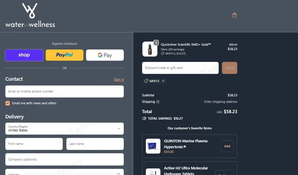Uncheck Email me with news and offers

coord(8,103)
